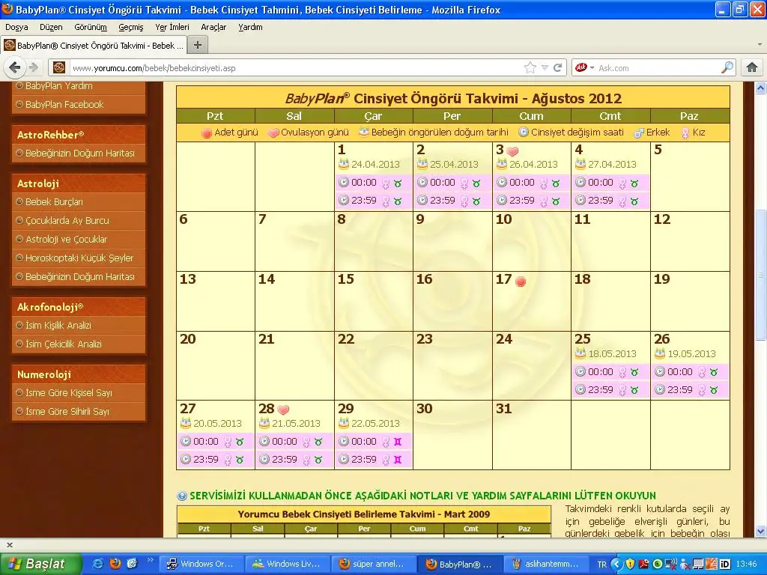
Task: Click the Ask.com search field
Action: [x=658, y=68]
